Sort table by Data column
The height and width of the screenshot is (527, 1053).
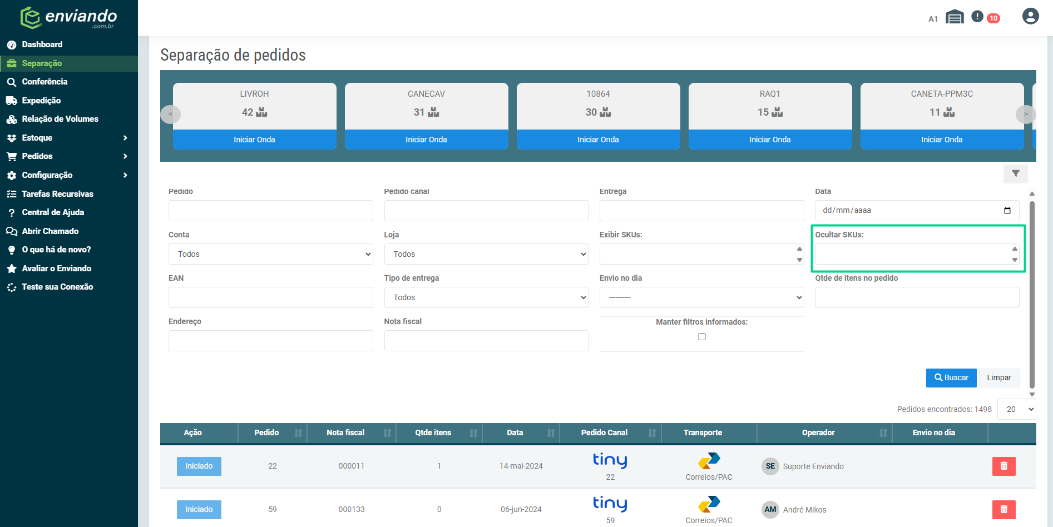pos(551,433)
